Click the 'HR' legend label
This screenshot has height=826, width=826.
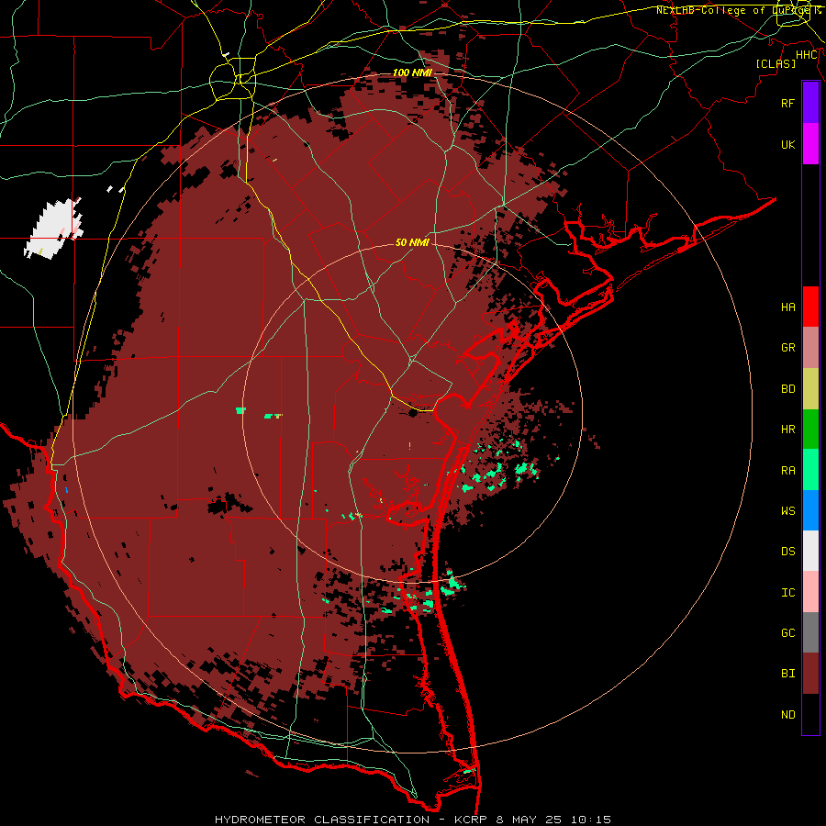point(787,430)
